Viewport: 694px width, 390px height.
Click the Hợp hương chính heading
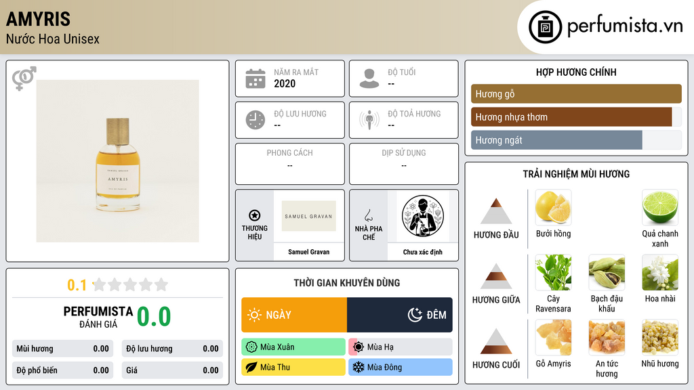coord(576,72)
